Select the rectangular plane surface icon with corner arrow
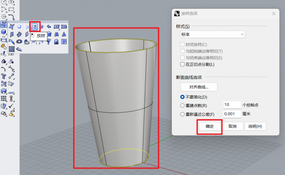 point(57,27)
